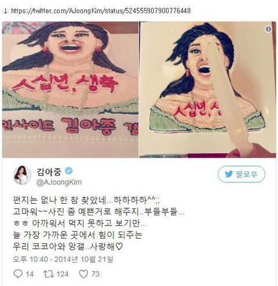
Task: Open the twitter.com/AJoongKim status URL
Action: pos(101,11)
